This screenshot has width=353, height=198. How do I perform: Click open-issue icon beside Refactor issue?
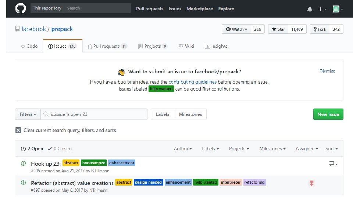coord(24,183)
